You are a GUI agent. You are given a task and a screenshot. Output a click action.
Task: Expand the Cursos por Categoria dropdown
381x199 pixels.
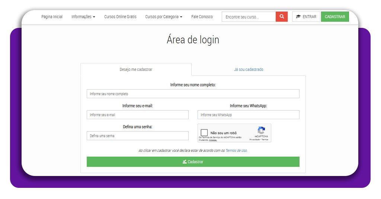click(164, 17)
